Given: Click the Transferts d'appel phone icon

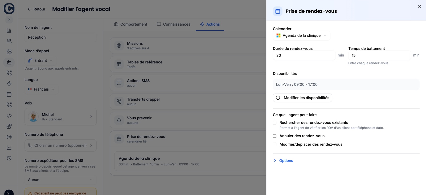Looking at the screenshot, I should click(119, 101).
